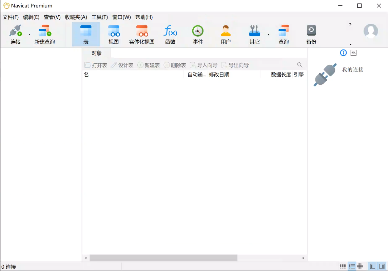Open the 窗口(W) menu
The width and height of the screenshot is (388, 271).
click(x=121, y=17)
